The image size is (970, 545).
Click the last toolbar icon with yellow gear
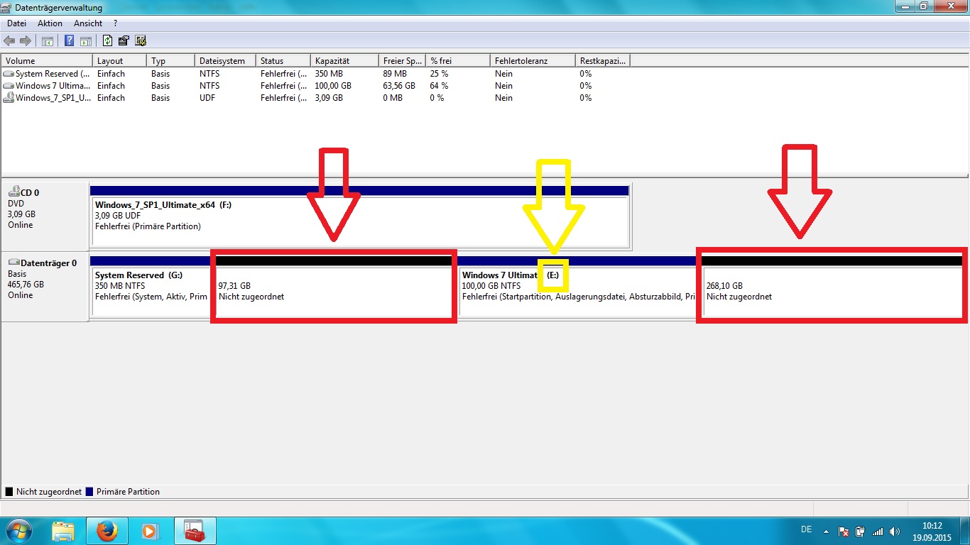click(x=141, y=40)
